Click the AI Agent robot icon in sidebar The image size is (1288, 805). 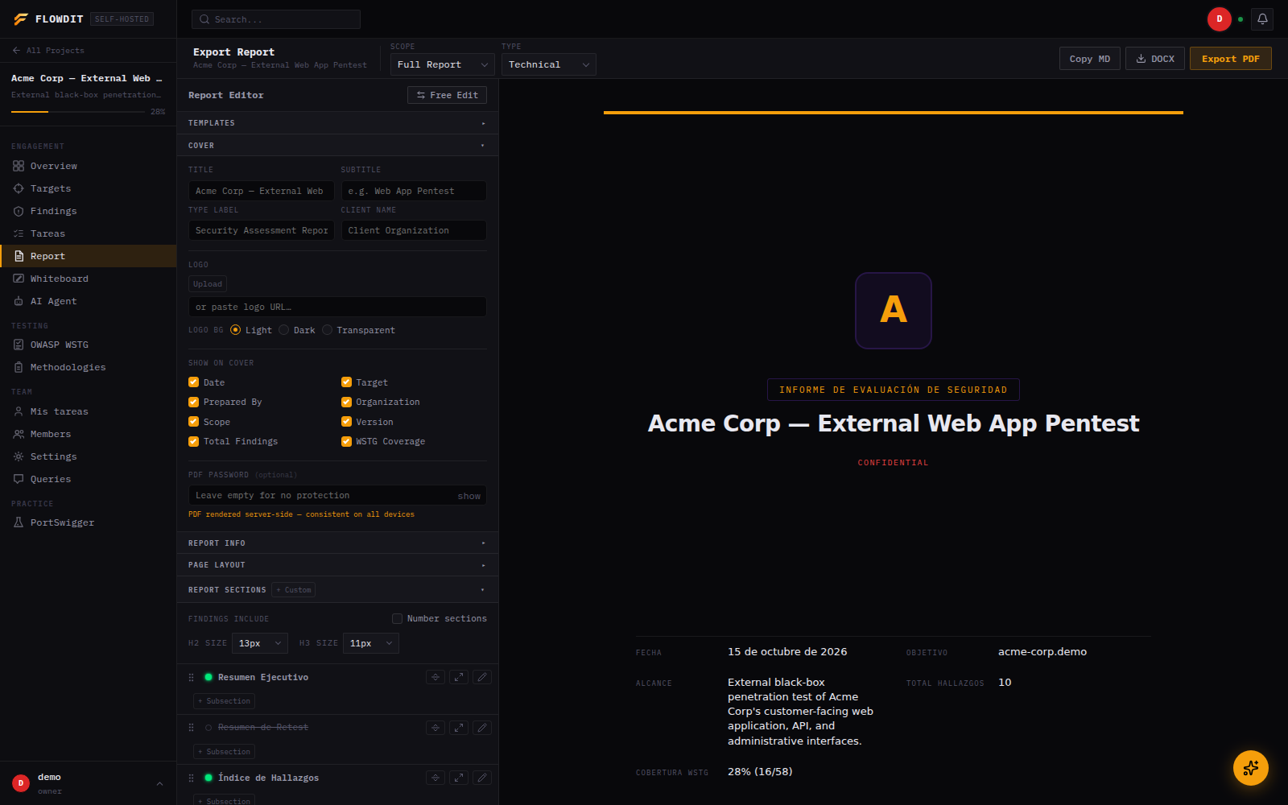point(19,301)
